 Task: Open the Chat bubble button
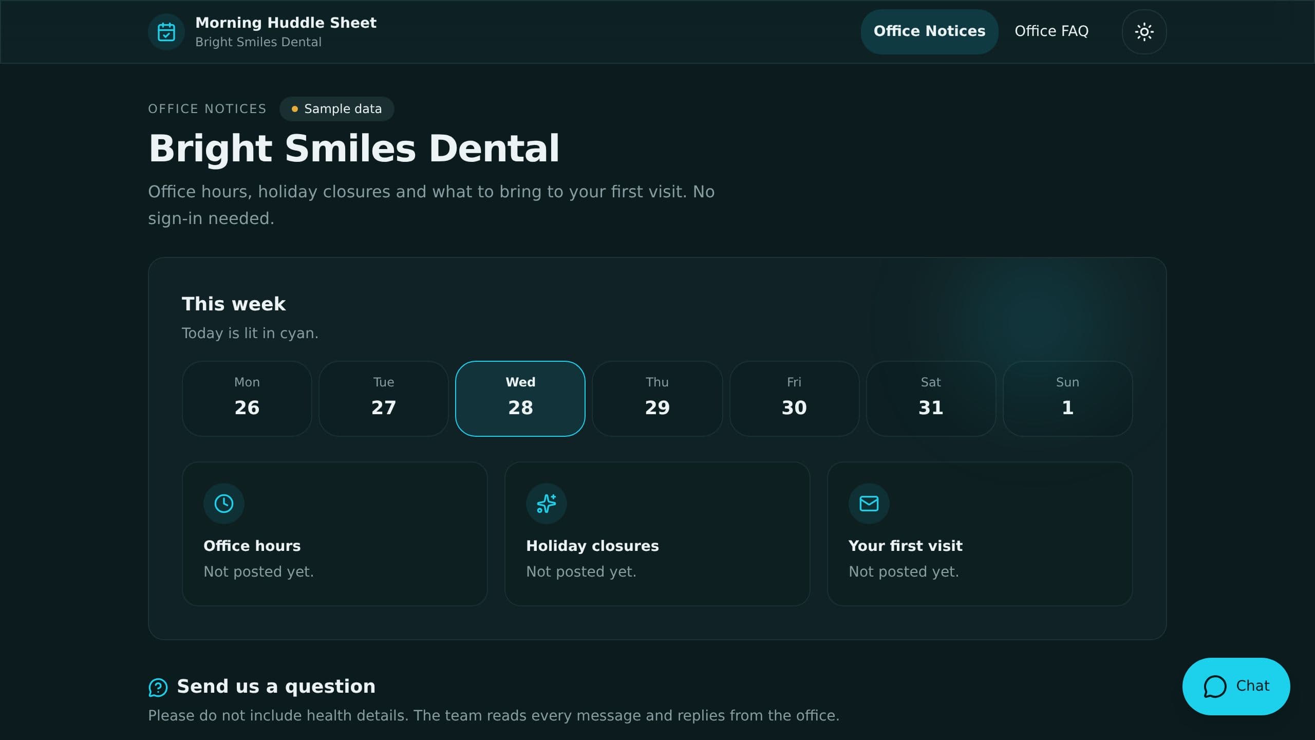(1236, 686)
